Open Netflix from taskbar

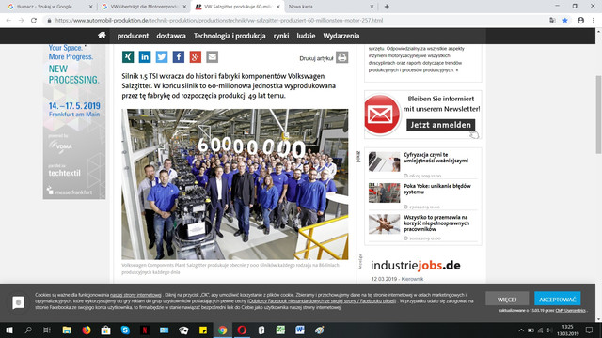[145, 330]
